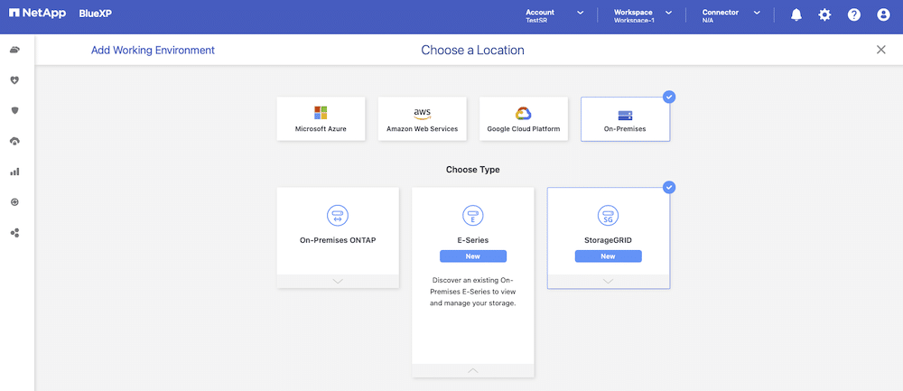The height and width of the screenshot is (391, 903).
Task: Click the AWS logo icon
Action: (x=422, y=113)
